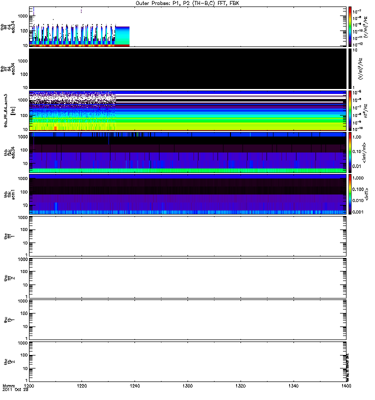Viewport: 375px width, 400px height.
Task: Click the all-black second spectrogram panel
Action: [x=187, y=68]
